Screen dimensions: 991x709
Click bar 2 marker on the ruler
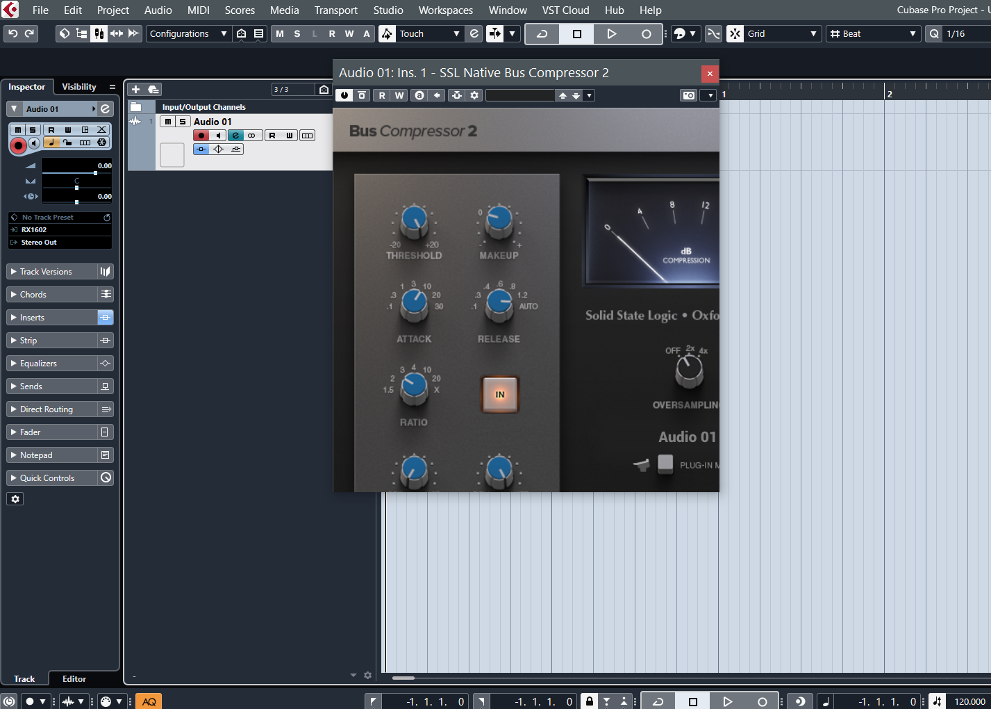point(890,94)
